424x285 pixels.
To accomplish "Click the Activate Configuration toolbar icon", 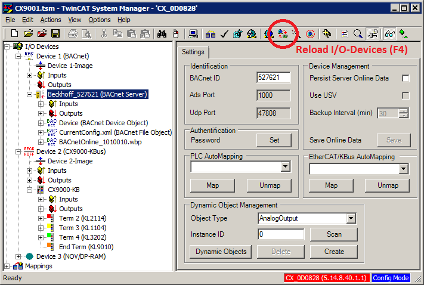I will [x=238, y=34].
